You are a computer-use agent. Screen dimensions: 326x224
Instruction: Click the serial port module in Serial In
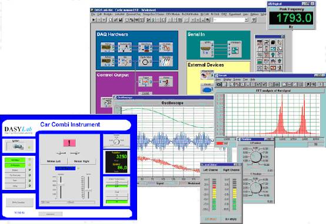pos(207,49)
